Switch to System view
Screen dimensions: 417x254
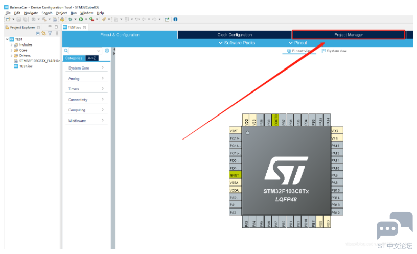(334, 51)
